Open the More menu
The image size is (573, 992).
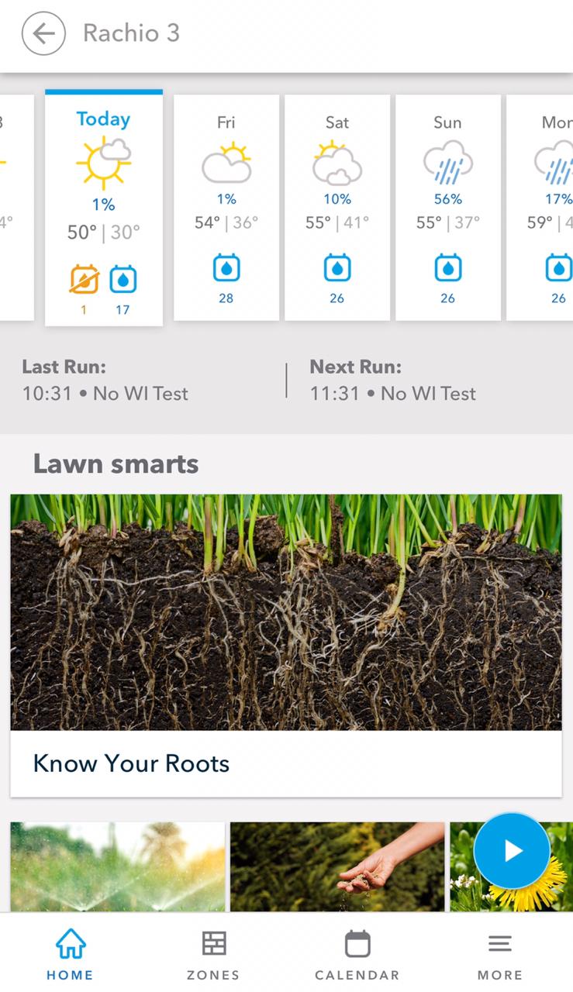(500, 955)
